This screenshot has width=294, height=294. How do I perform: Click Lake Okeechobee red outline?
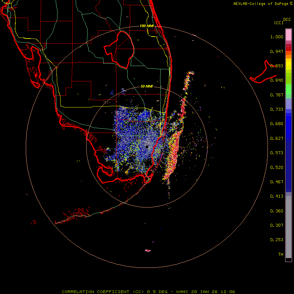coord(119,50)
